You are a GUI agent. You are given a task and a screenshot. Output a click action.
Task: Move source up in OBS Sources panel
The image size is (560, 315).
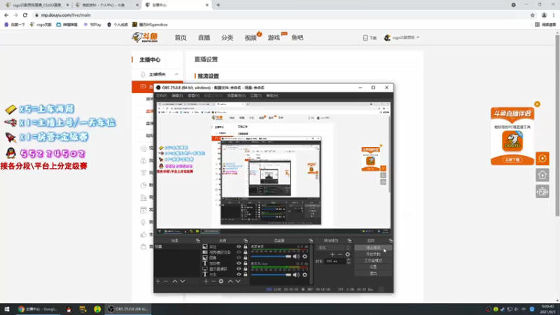[x=230, y=281]
